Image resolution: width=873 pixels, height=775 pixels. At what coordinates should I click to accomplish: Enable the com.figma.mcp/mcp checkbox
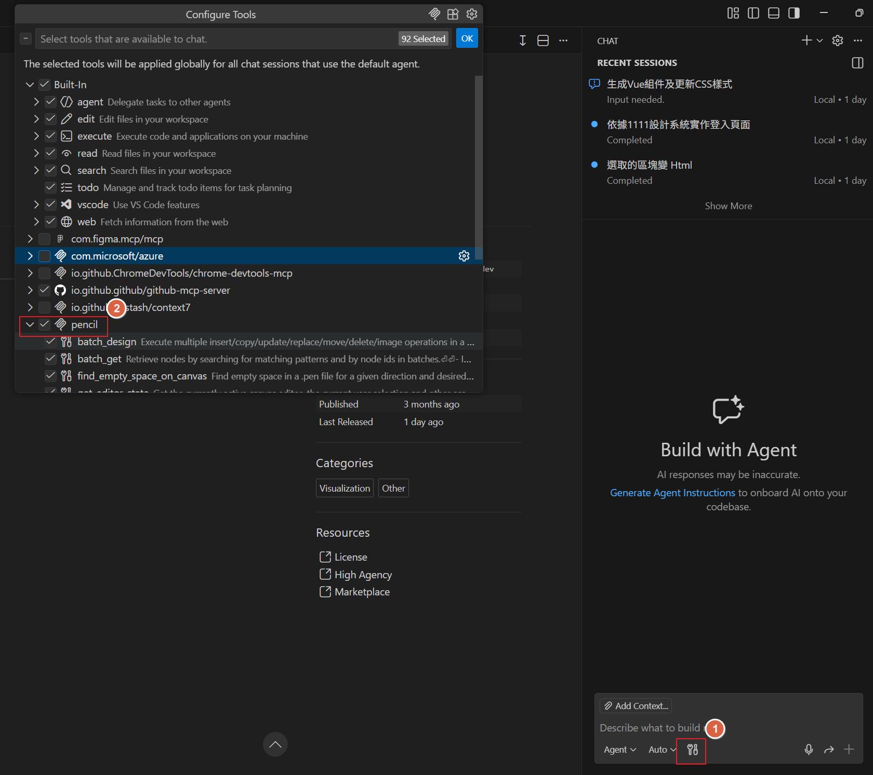tap(45, 239)
